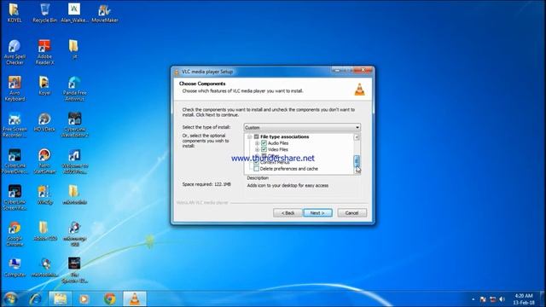Open Avro Spell Checker shortcut
The height and width of the screenshot is (307, 546).
[15, 52]
